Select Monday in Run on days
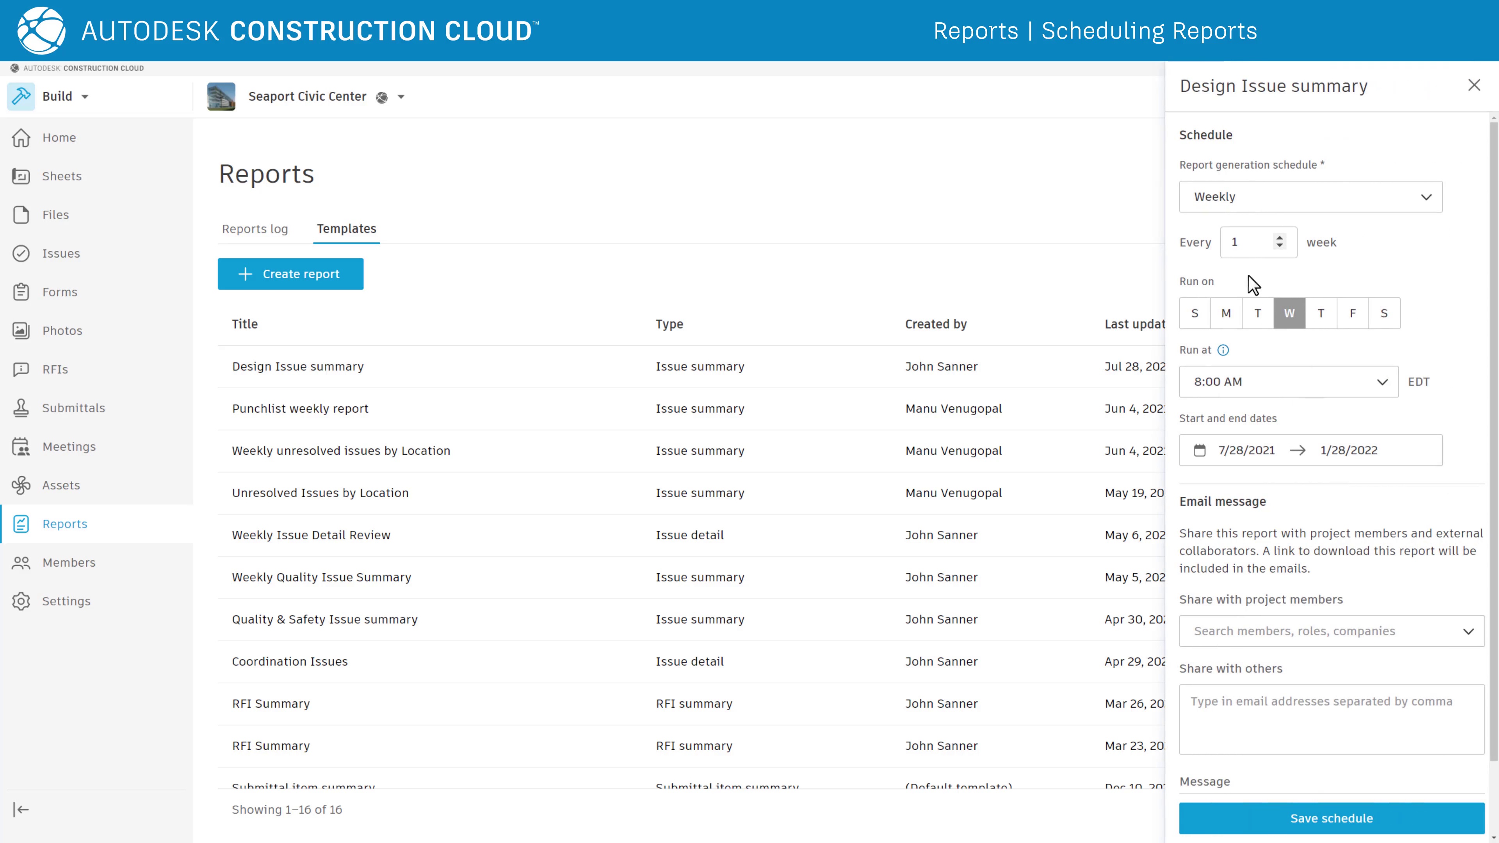 (x=1227, y=313)
